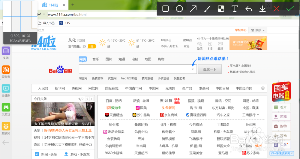Screen dimensions: 300x159
Task: Open 苏宁易购 link
Action: coord(141,115)
